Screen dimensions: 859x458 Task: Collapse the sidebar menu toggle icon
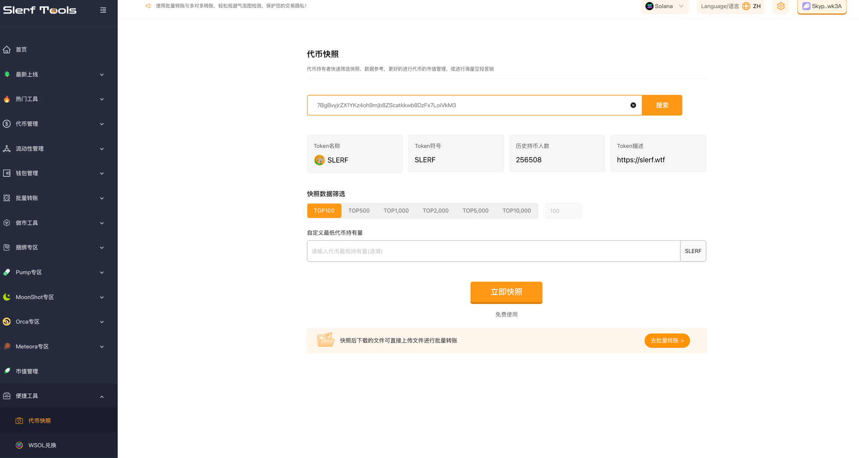tap(103, 10)
